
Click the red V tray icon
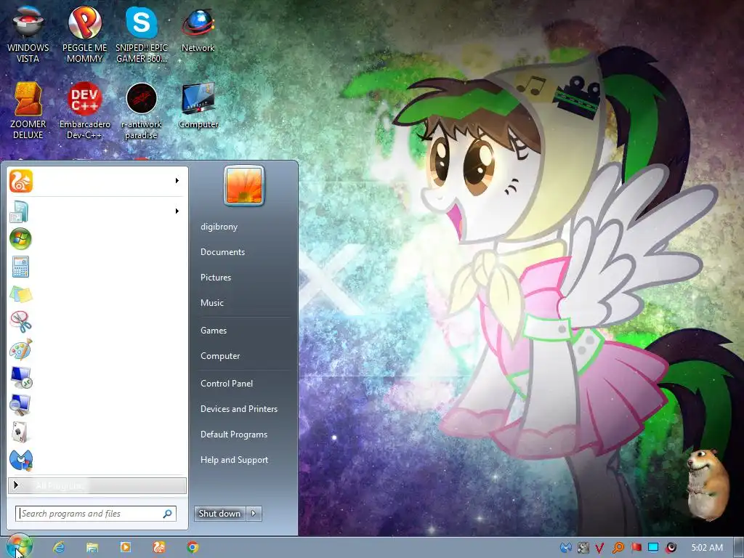pyautogui.click(x=599, y=548)
